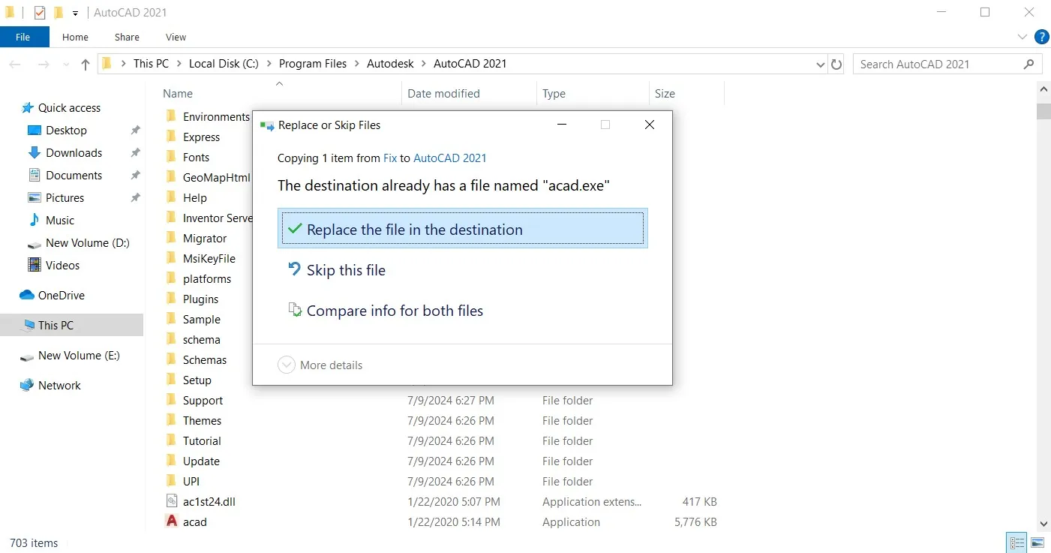Screen dimensions: 1051x553
Task: Open the address bar history dropdown
Action: 820,64
